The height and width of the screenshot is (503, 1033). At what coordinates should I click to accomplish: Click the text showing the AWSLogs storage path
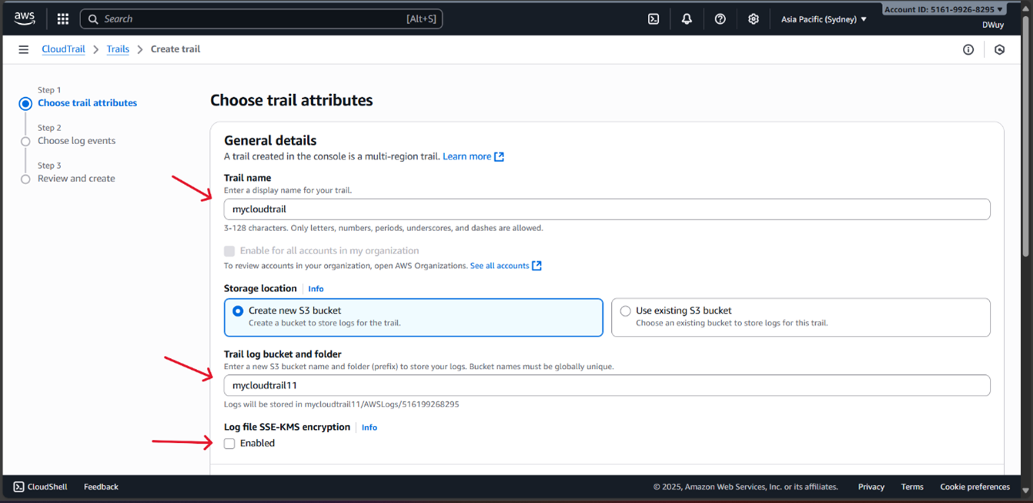[x=342, y=404]
